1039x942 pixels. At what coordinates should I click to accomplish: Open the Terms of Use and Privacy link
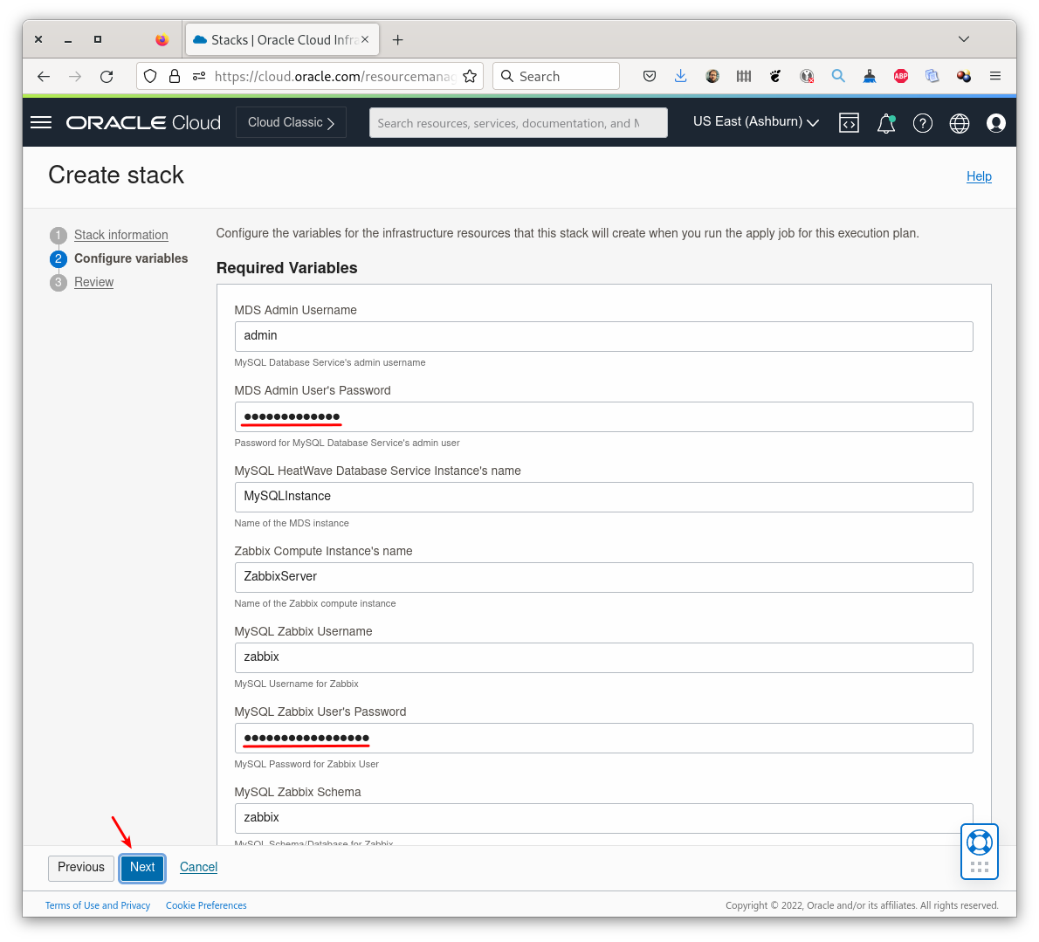98,905
